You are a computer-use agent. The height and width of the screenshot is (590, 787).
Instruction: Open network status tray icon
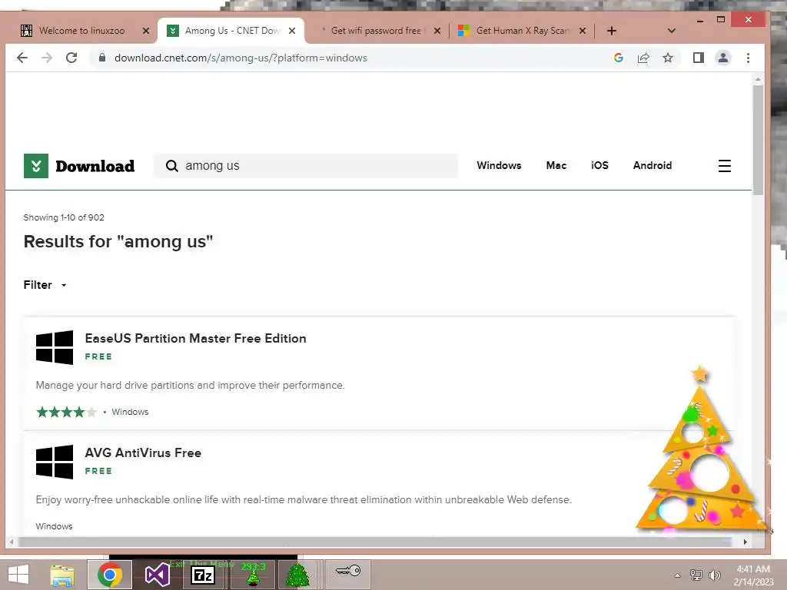[x=696, y=575]
